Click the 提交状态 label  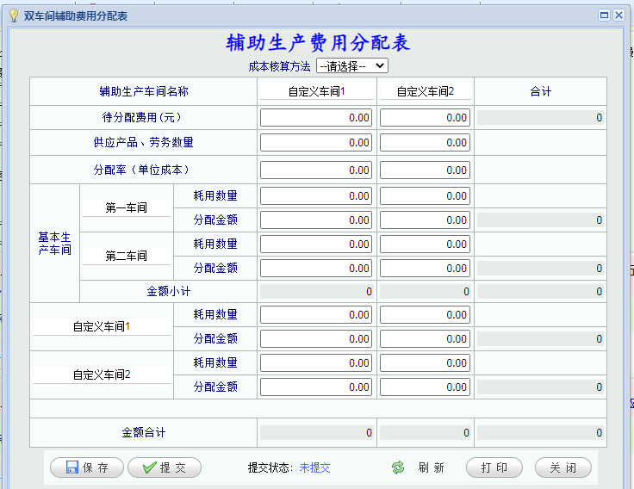270,467
